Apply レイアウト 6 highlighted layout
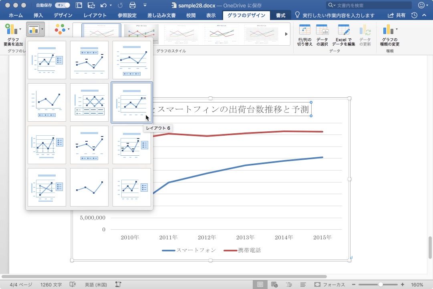This screenshot has width=433, height=289. point(132,102)
